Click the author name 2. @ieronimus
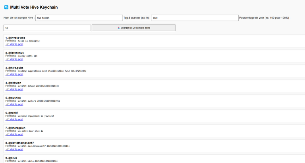 (x=15, y=53)
